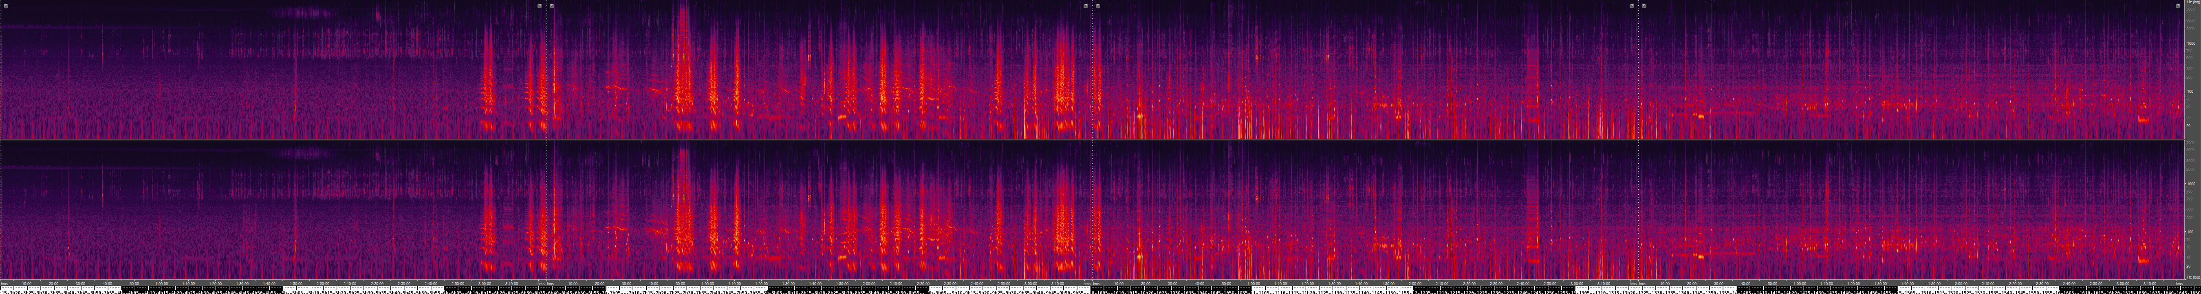
Task: Click the 1:00:00 mark on the first clip's ruler
Action: coord(161,283)
